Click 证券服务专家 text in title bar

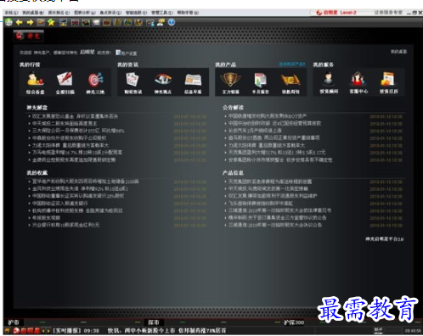click(x=388, y=13)
